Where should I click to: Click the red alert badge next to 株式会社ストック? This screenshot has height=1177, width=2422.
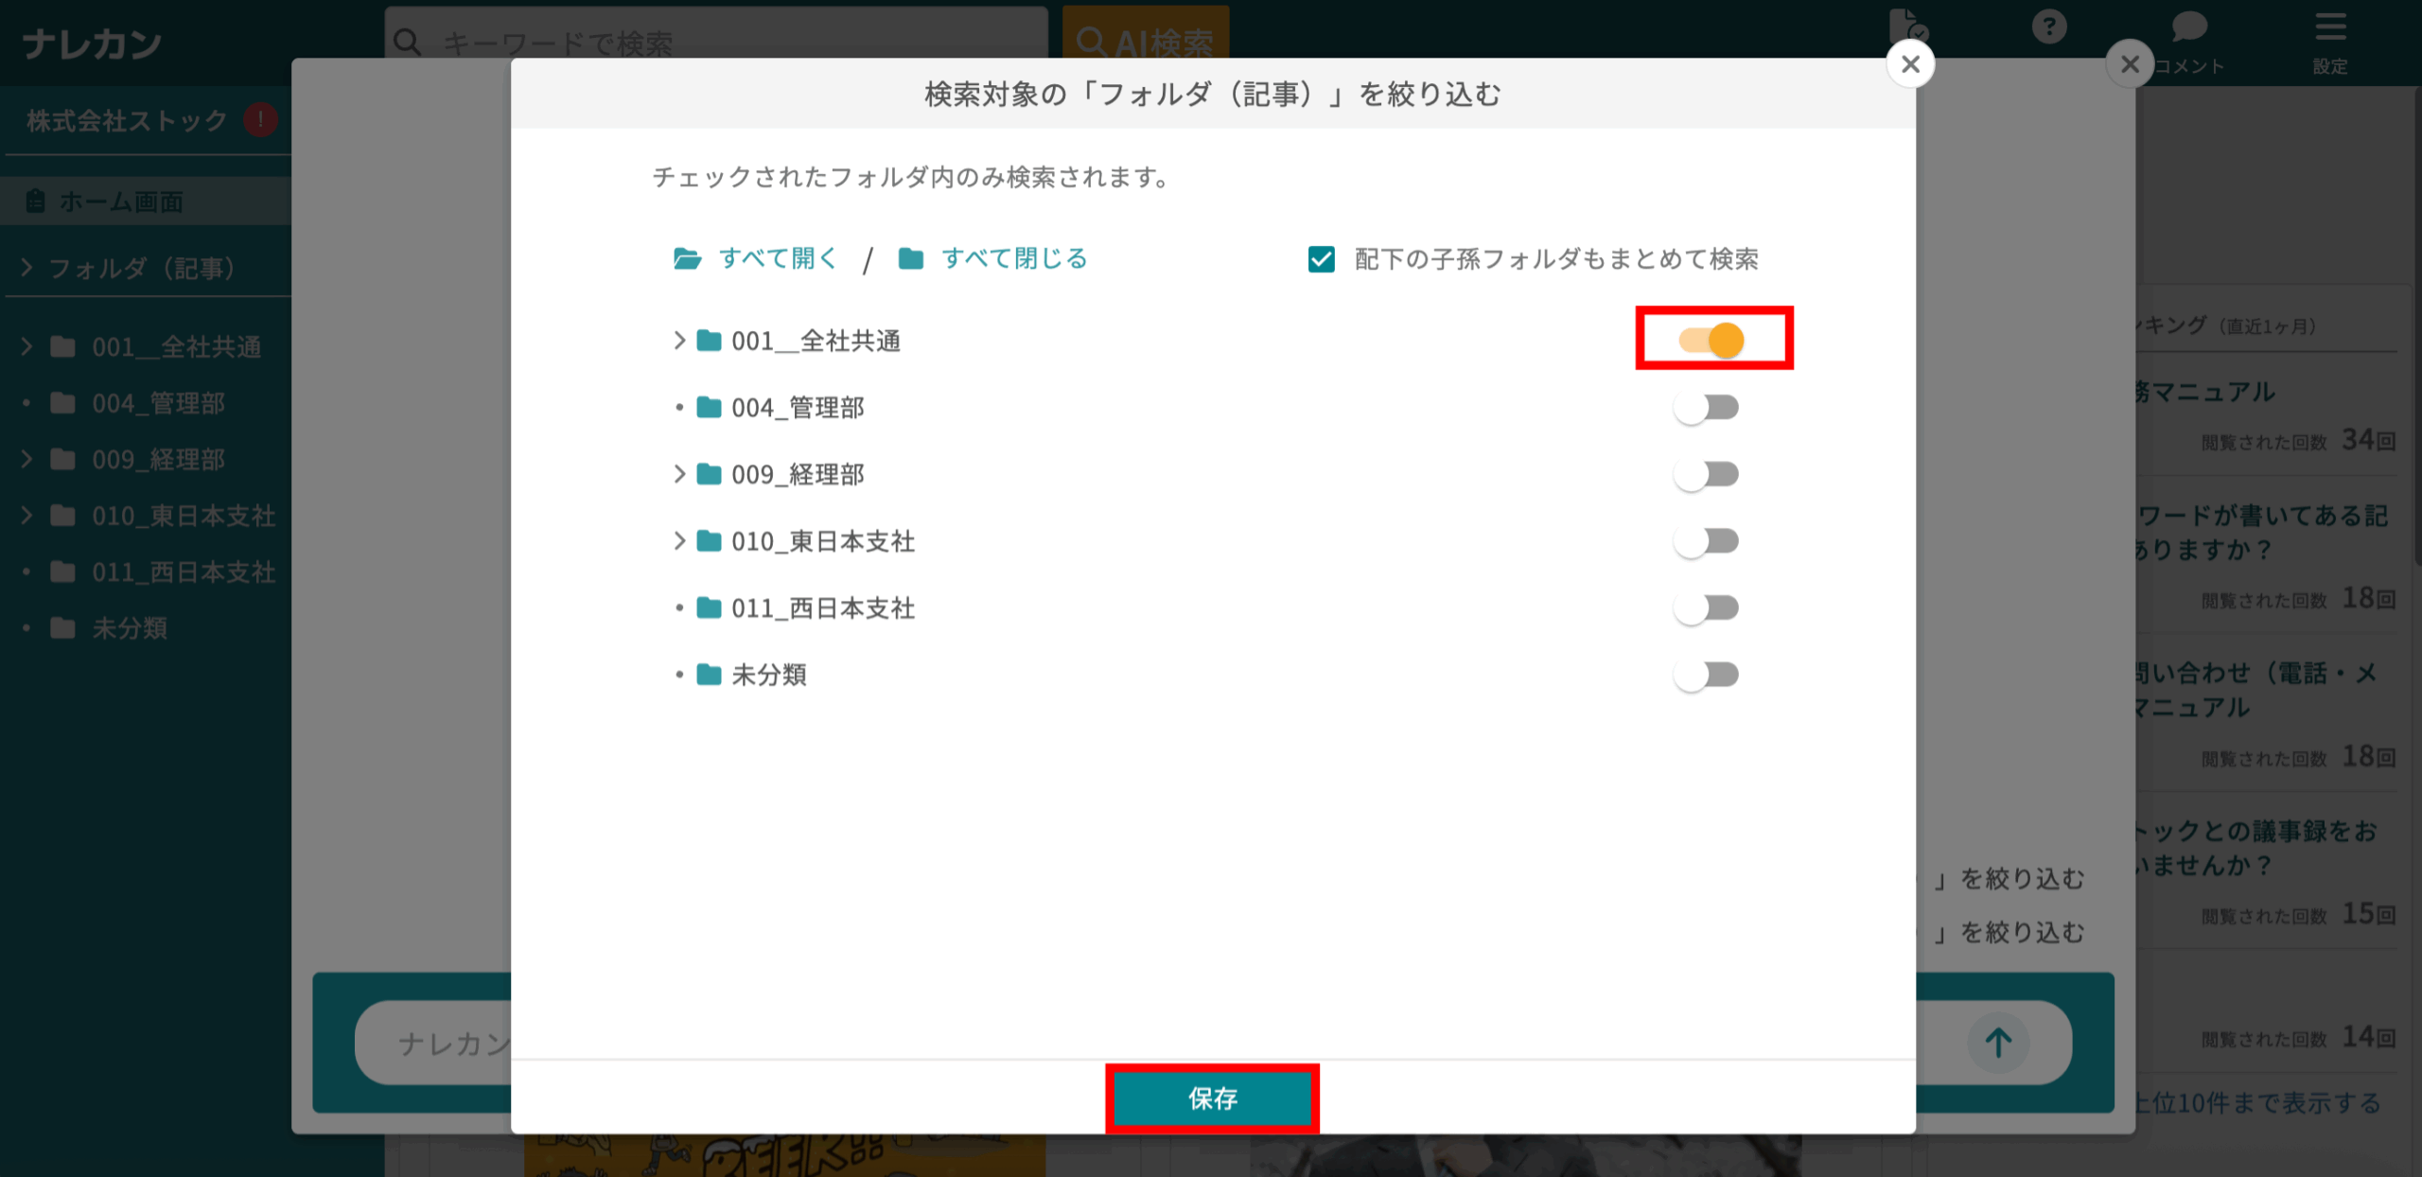pyautogui.click(x=260, y=120)
